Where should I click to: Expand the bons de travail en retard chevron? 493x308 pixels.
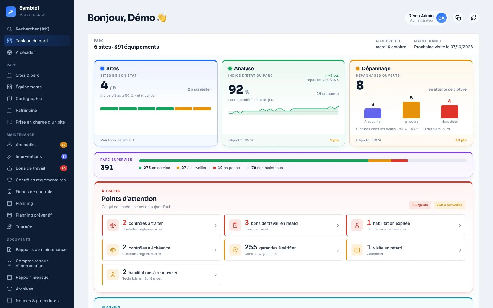coord(338,225)
